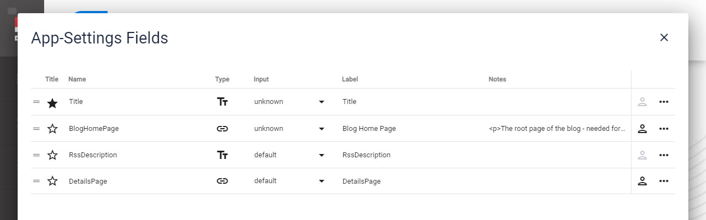706x220 pixels.
Task: Click the link type icon for BlogHomePage
Action: coord(222,129)
